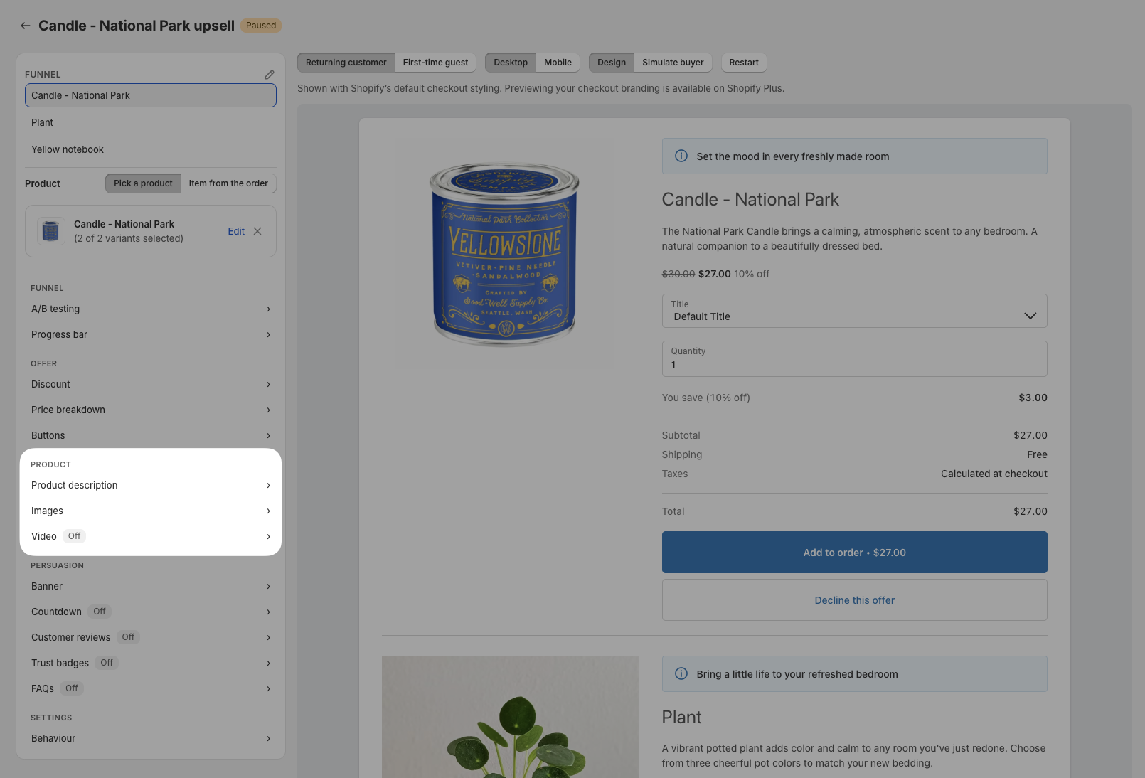Image resolution: width=1145 pixels, height=778 pixels.
Task: Click the Candle - National Park funnel name field
Action: [151, 95]
